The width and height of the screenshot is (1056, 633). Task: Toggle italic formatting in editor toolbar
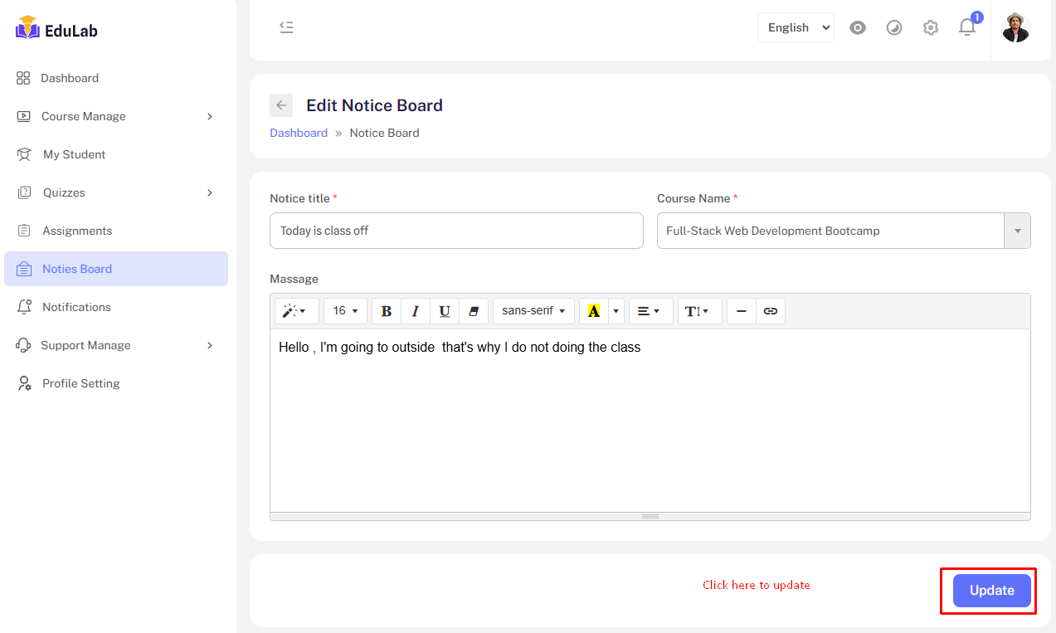point(416,311)
